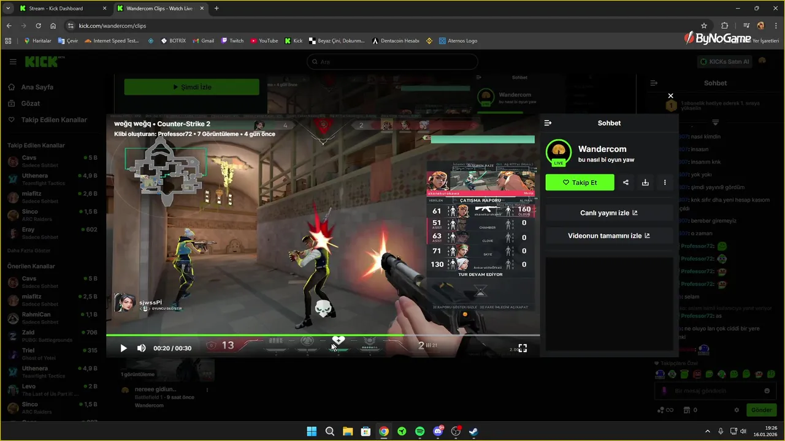Open the Haritalar bookmark

(37, 40)
